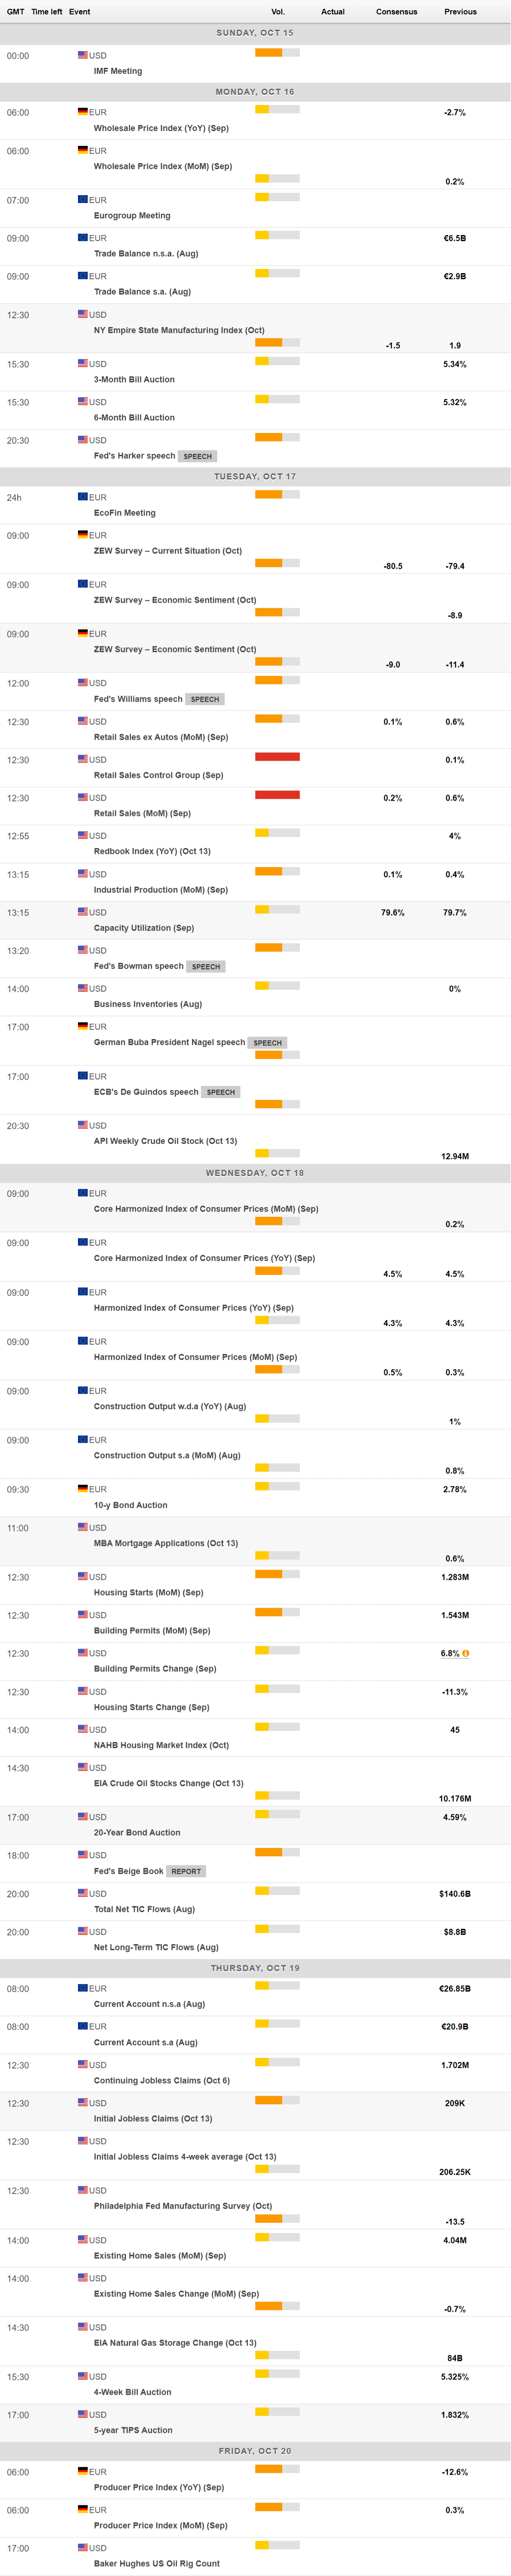Click the SPEECH badge beside ECB's De Guindos speech

pyautogui.click(x=220, y=1092)
